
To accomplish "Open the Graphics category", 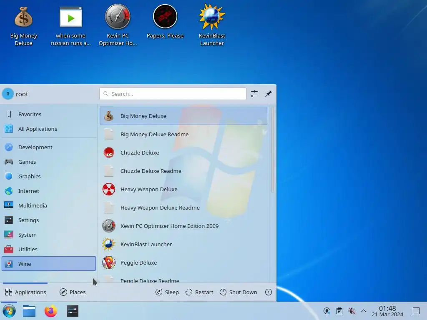I will tap(49, 176).
